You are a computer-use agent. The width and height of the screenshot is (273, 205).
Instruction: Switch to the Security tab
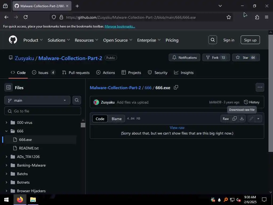(x=158, y=73)
